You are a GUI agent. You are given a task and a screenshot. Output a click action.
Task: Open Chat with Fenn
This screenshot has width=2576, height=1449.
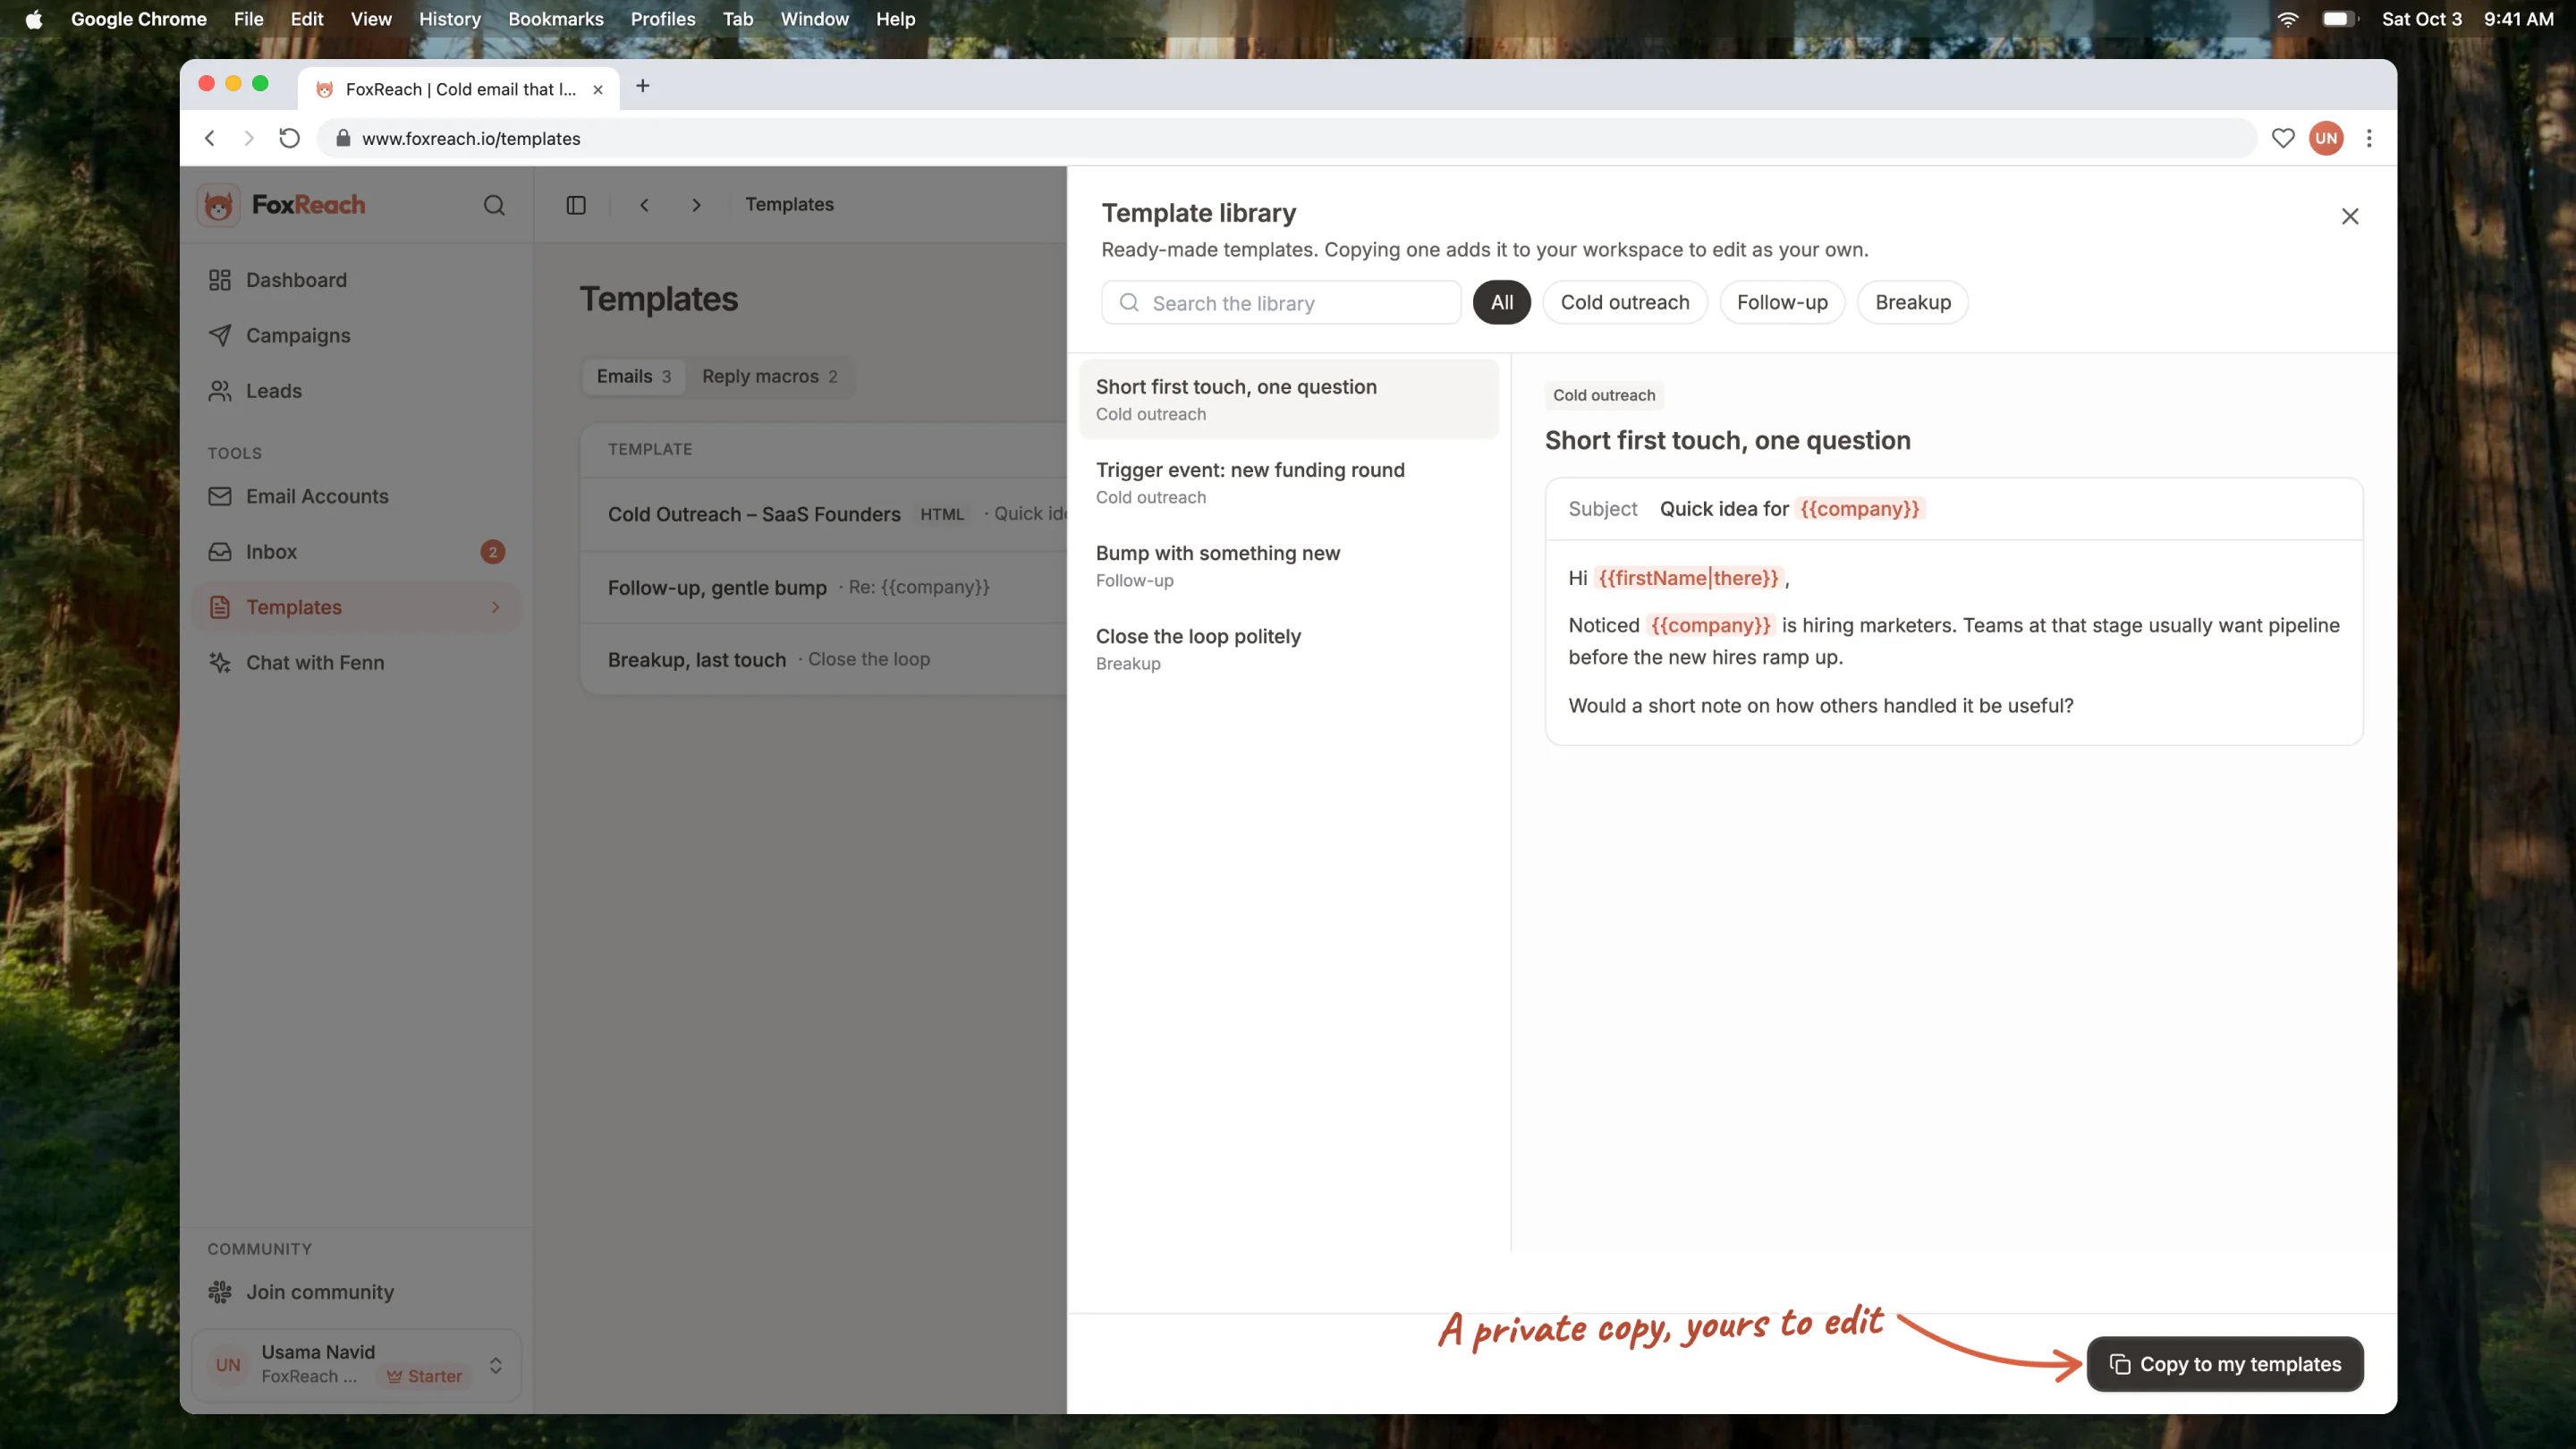(356, 663)
